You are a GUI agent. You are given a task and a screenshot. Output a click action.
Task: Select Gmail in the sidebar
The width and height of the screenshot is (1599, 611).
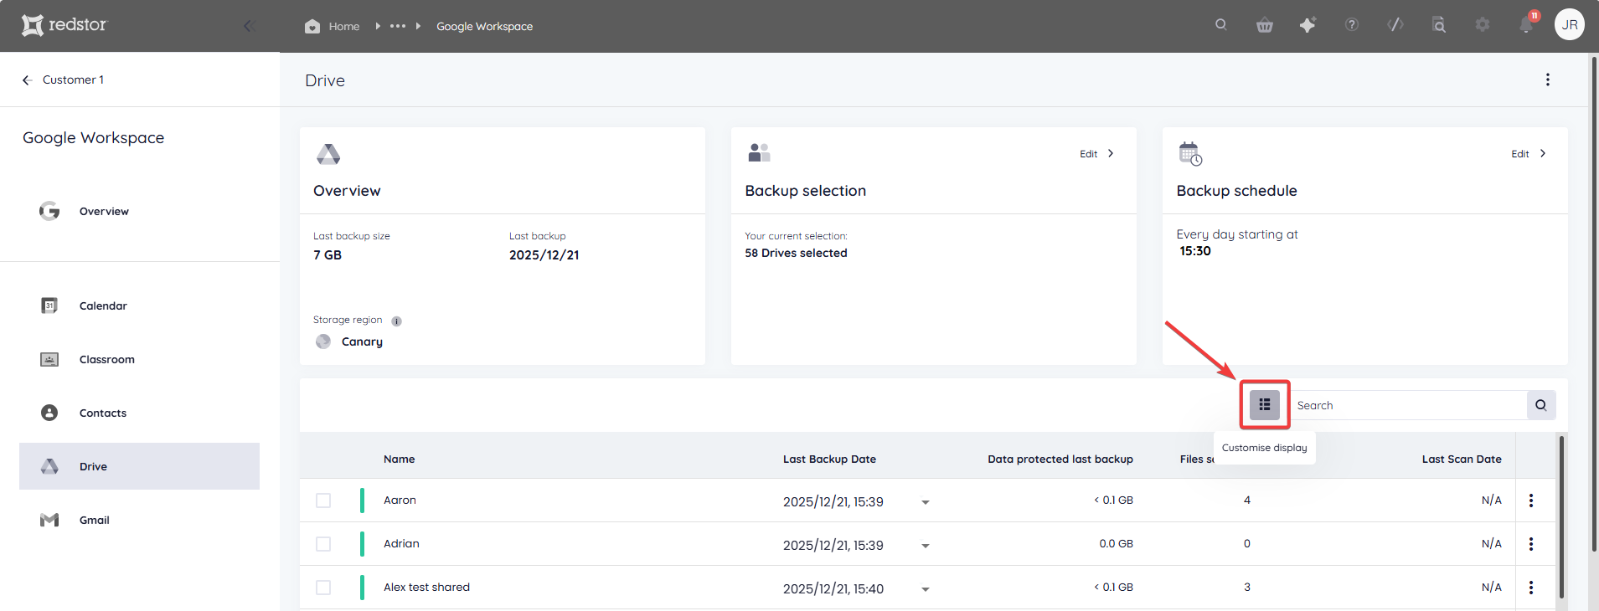pyautogui.click(x=139, y=520)
